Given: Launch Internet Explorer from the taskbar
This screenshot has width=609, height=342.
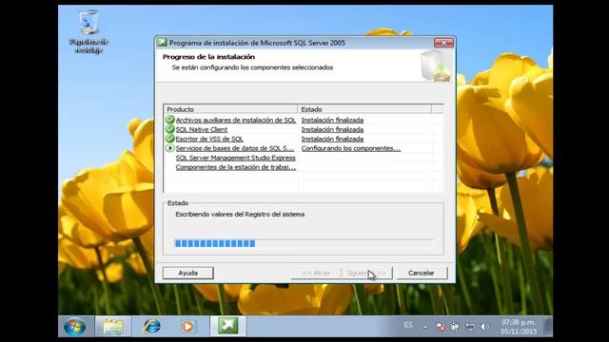Looking at the screenshot, I should (152, 327).
